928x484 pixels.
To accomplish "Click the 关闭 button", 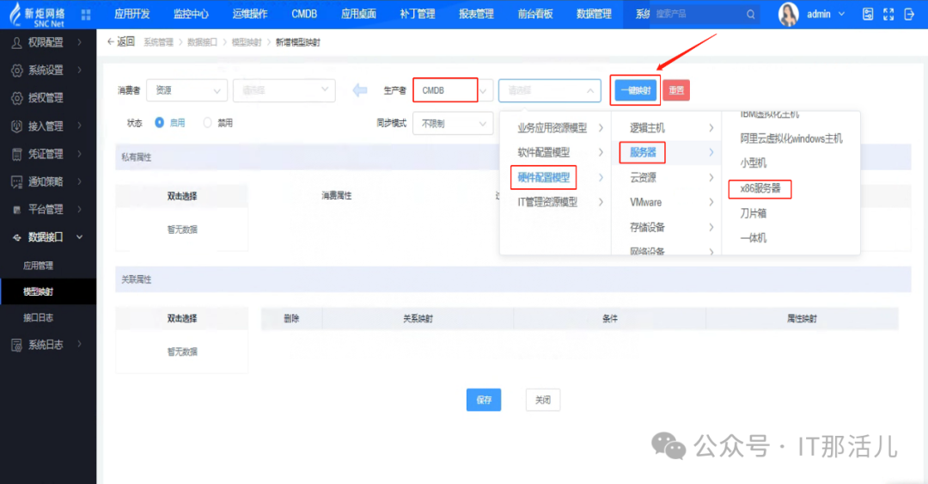I will (543, 400).
